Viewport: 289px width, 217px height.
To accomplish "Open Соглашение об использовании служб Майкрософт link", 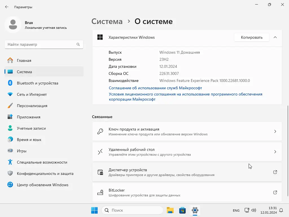I will click(156, 88).
